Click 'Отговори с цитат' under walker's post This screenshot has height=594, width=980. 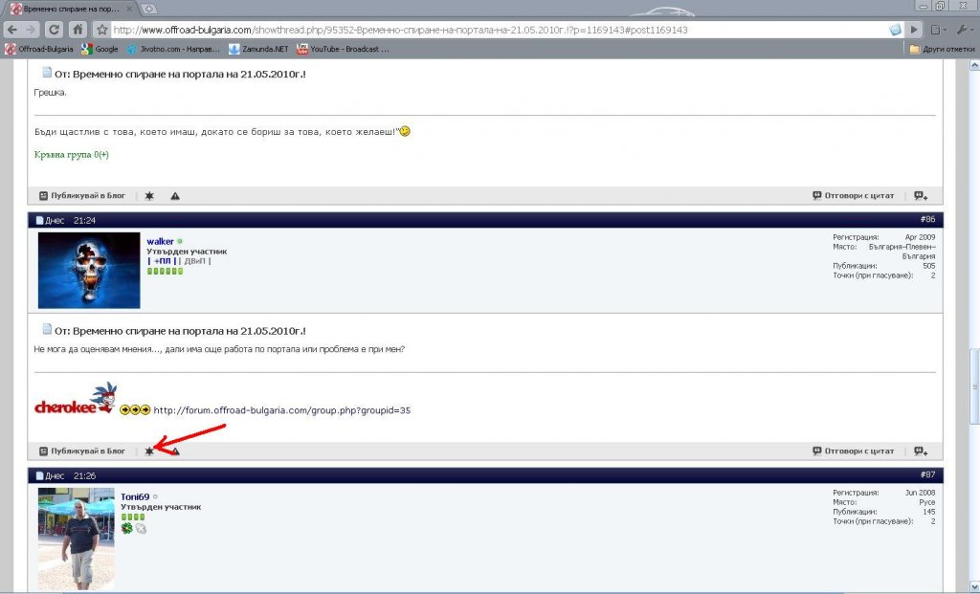[853, 451]
